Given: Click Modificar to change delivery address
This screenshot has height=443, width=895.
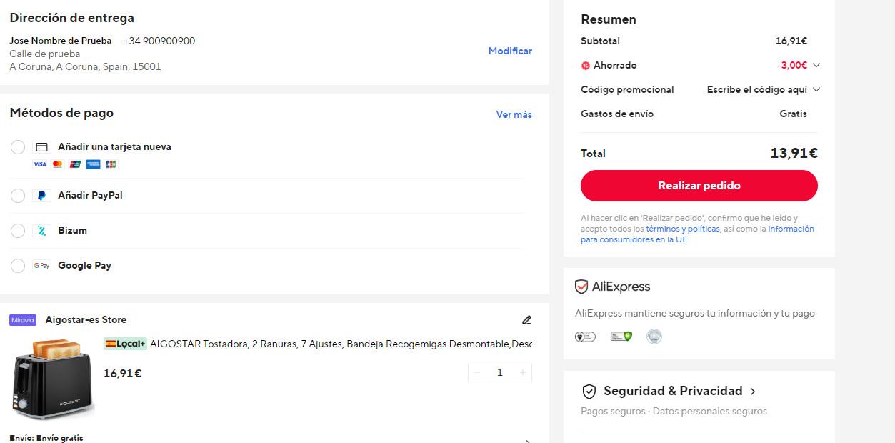Looking at the screenshot, I should tap(510, 51).
